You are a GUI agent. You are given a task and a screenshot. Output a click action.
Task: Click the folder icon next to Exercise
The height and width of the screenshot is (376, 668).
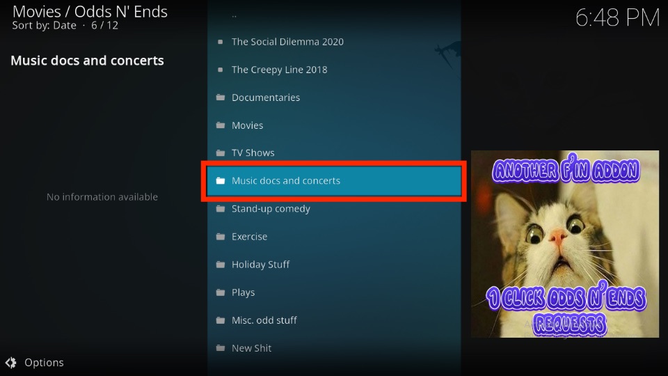pyautogui.click(x=221, y=236)
